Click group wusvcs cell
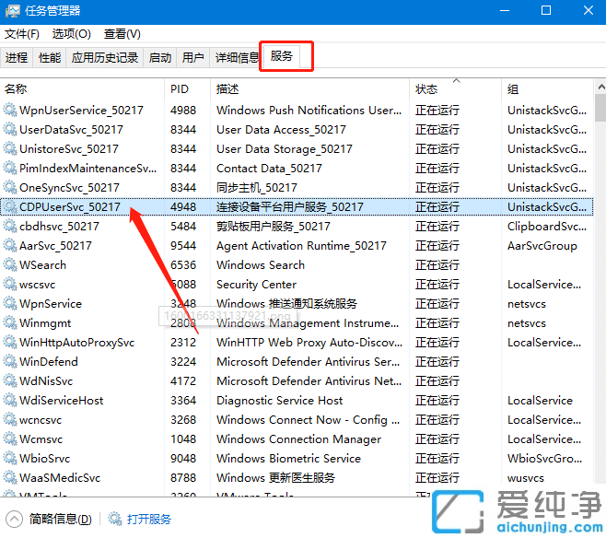 [526, 478]
